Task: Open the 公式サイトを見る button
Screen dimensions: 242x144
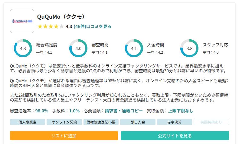Action: [175, 136]
